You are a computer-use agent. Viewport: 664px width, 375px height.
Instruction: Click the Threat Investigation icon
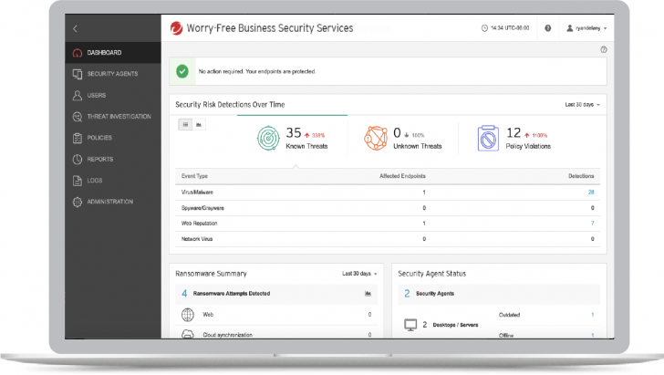click(x=77, y=117)
